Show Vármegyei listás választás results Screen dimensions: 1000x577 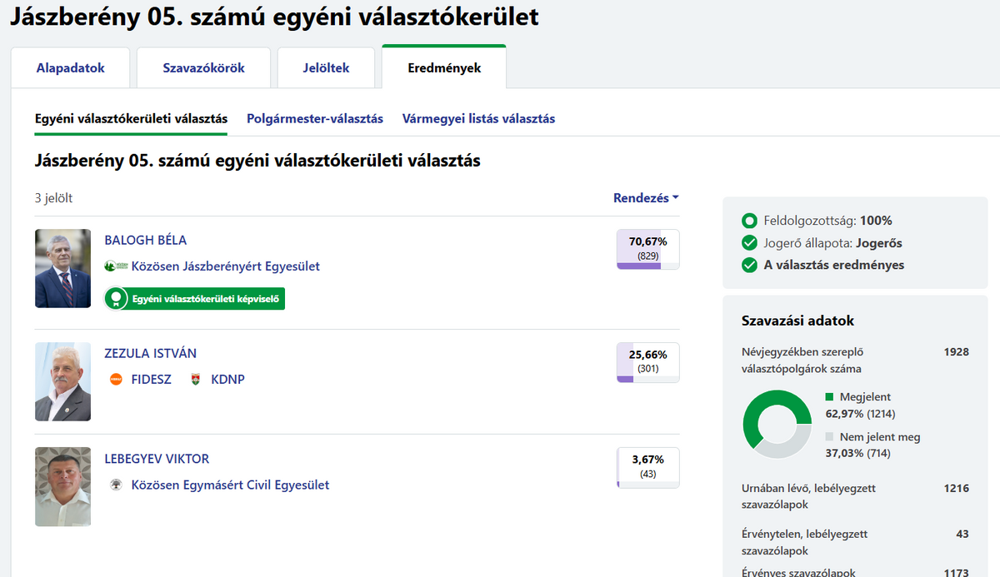coord(478,118)
